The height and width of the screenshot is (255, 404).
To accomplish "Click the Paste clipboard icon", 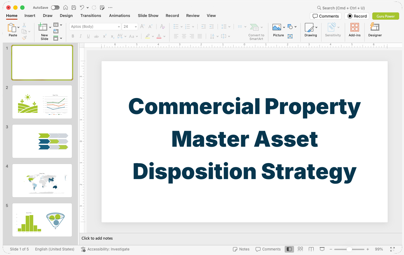I will pos(12,28).
